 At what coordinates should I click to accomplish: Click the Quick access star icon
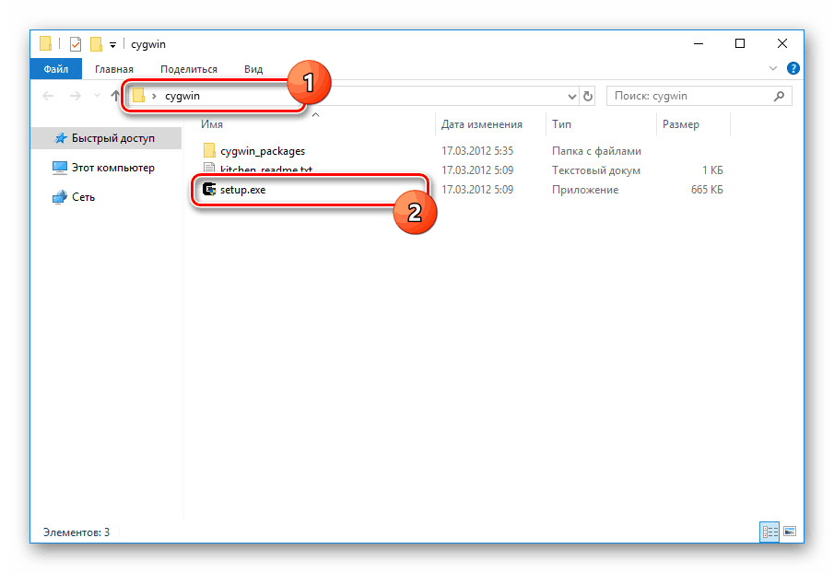tap(61, 138)
